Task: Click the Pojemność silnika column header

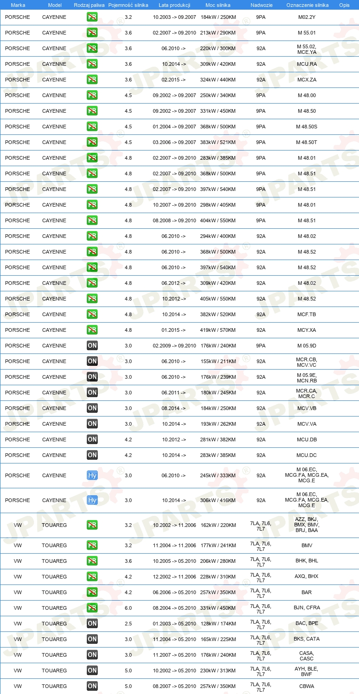Action: pos(128,5)
